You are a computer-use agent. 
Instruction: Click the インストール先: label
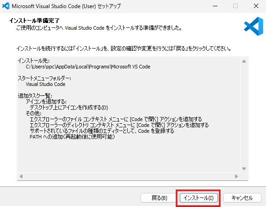pyautogui.click(x=34, y=61)
